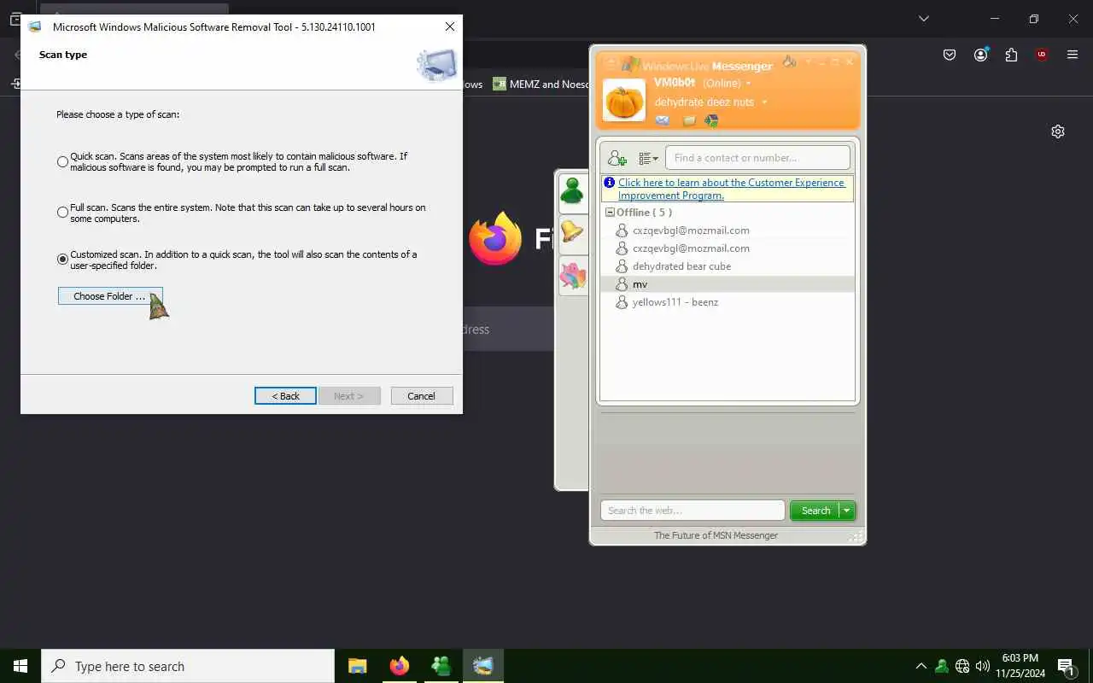1093x683 pixels.
Task: Select the Full scan radio button
Action: [x=62, y=213]
